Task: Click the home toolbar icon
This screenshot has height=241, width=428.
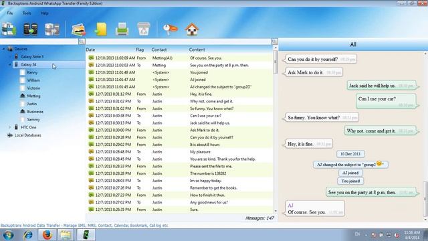Action: [x=192, y=29]
